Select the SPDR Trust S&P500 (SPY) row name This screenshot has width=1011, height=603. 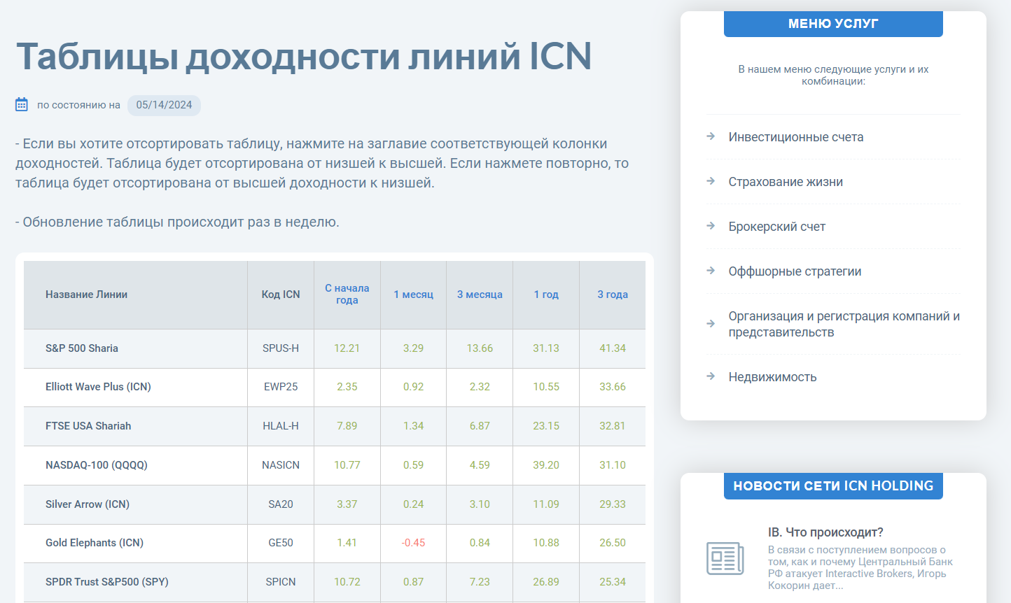[x=107, y=582]
